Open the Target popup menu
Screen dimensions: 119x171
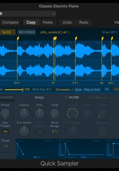pyautogui.click(x=5, y=146)
